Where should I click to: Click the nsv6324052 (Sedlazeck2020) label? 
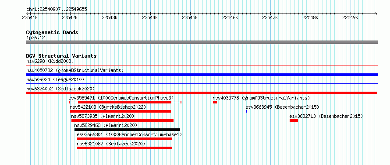(x=60, y=89)
